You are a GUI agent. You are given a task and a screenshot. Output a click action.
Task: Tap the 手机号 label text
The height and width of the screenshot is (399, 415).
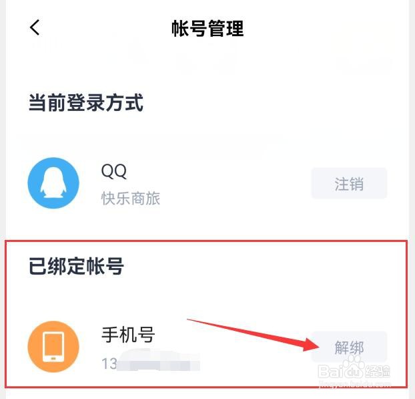point(128,335)
